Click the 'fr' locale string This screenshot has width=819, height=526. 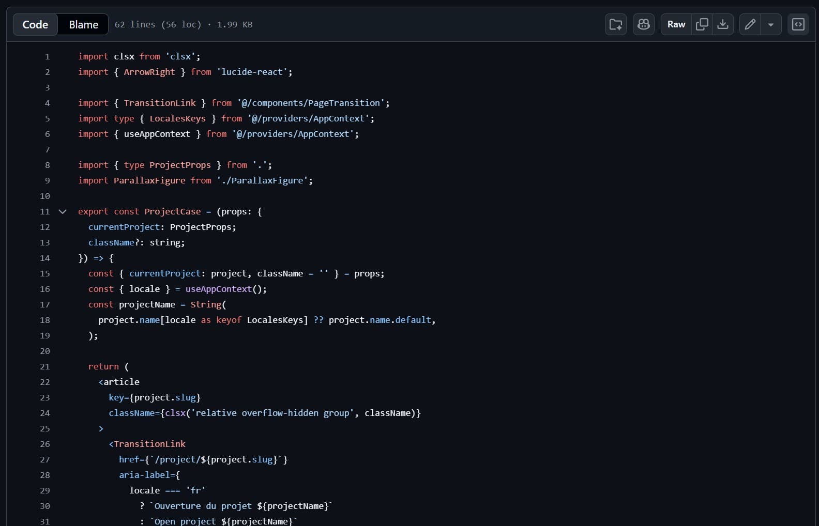(x=195, y=490)
